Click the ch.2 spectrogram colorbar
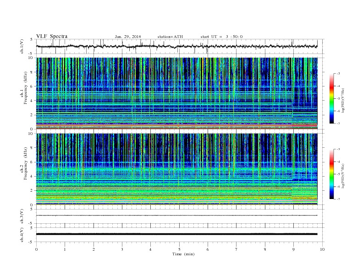Viewport: 363px width, 280px height. click(331, 174)
